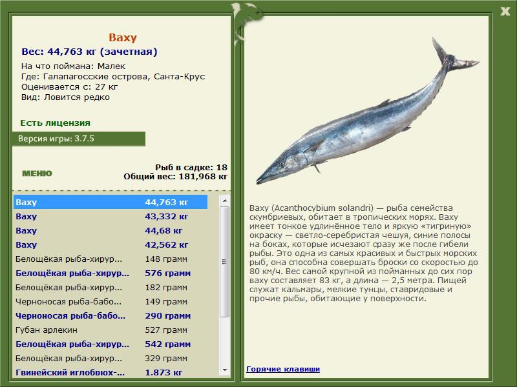Screen dimensions: 517x387
Task: Select Черноносая рыба-бабочка 290 грамм row
Action: (111, 315)
